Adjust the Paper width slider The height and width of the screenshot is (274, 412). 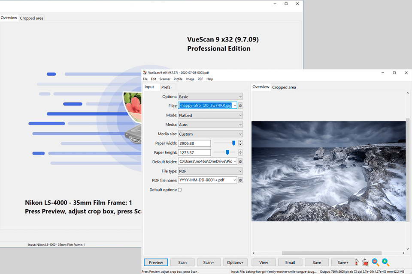(x=234, y=143)
